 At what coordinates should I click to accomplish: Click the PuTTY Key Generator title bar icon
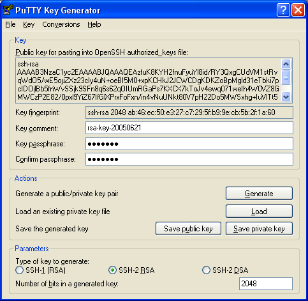tap(8, 10)
